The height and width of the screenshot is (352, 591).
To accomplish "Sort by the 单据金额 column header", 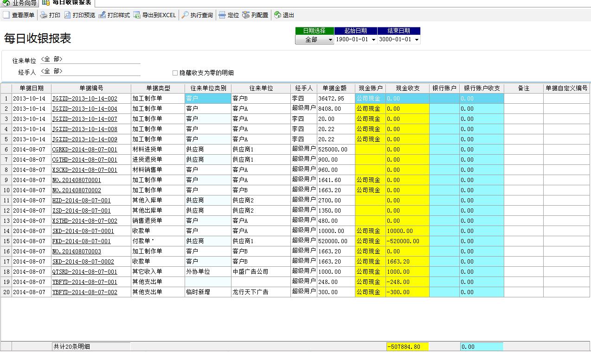I will (x=335, y=88).
